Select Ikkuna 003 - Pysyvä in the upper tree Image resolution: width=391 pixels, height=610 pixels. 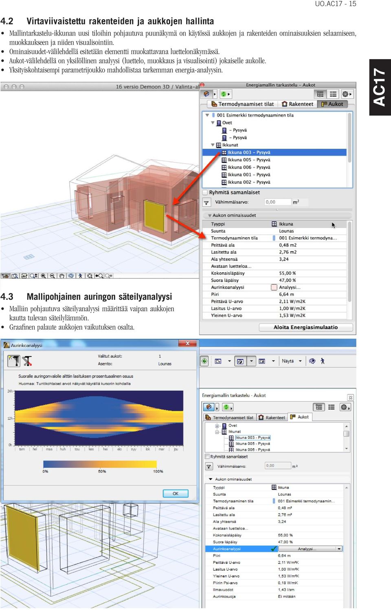274,152
